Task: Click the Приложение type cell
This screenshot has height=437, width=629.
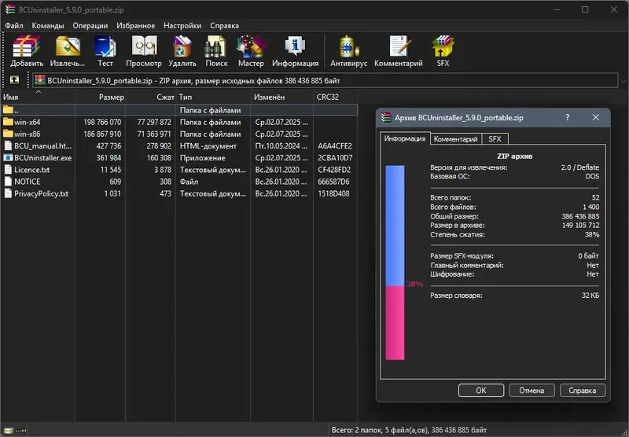Action: click(202, 158)
